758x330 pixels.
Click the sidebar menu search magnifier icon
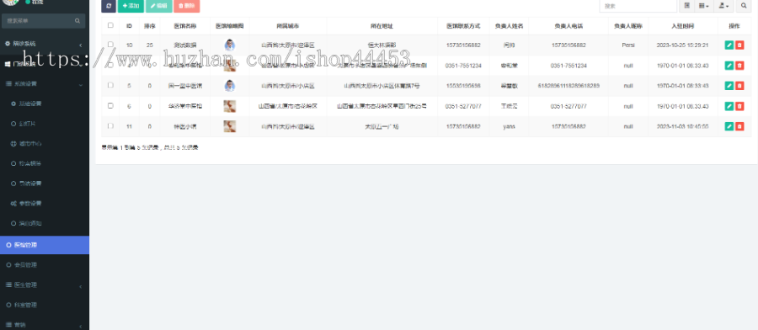pos(77,21)
